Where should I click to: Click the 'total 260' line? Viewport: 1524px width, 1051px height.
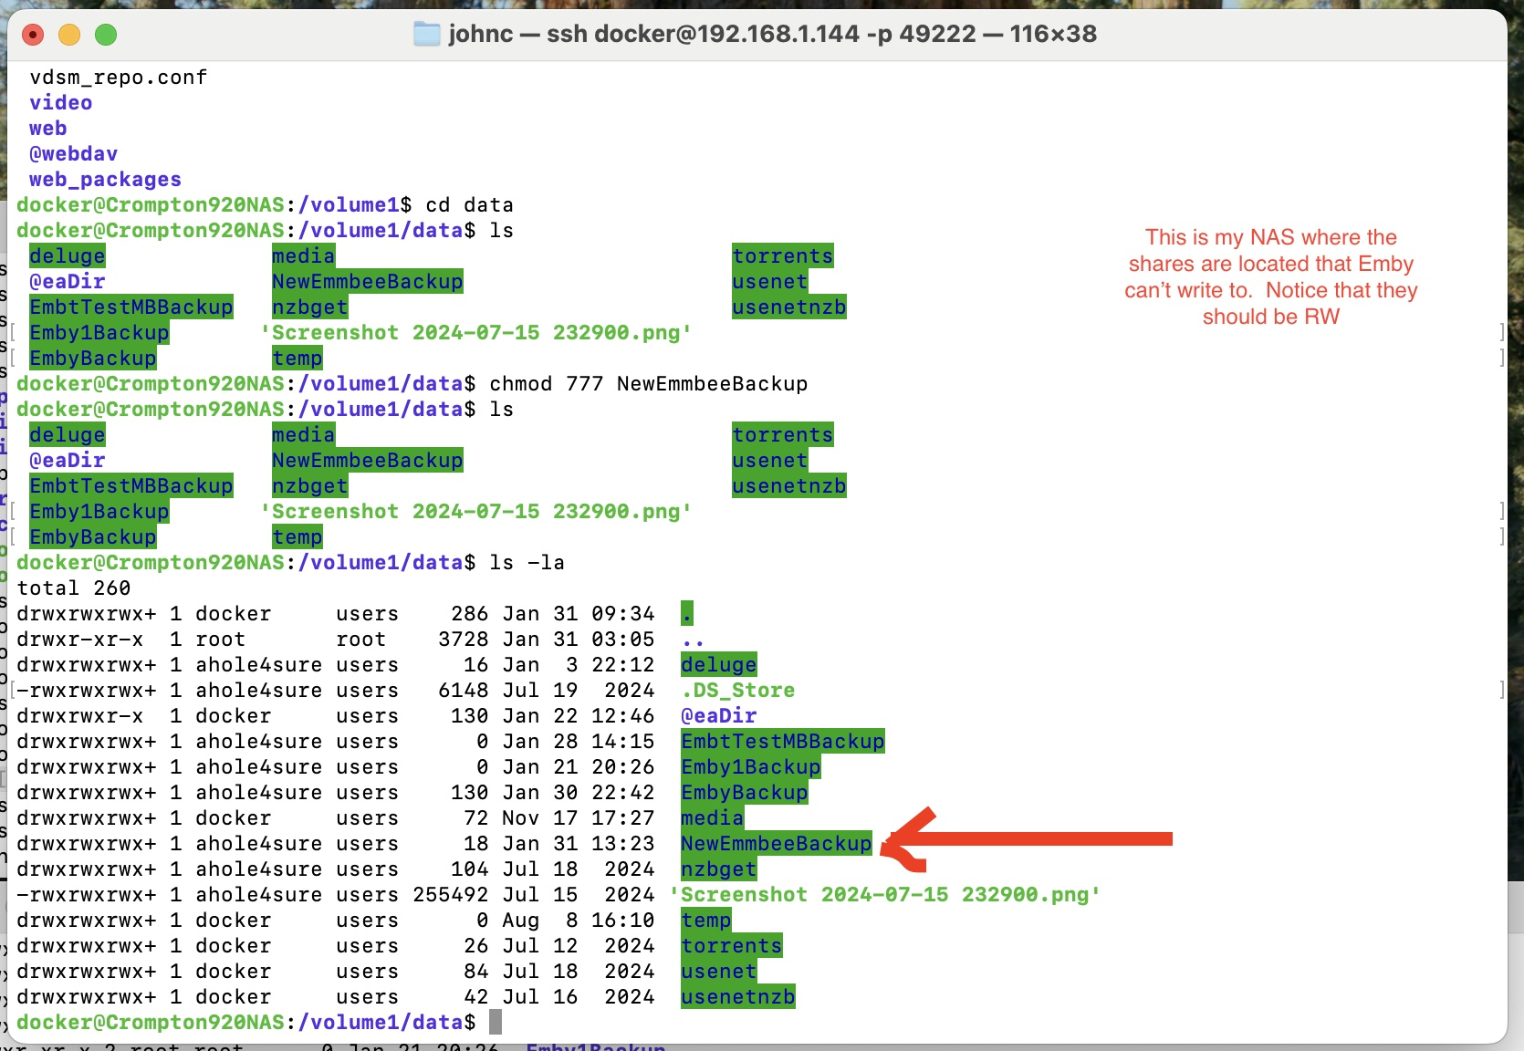[74, 588]
